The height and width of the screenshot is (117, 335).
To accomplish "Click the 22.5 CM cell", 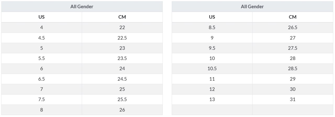I will point(122,38).
